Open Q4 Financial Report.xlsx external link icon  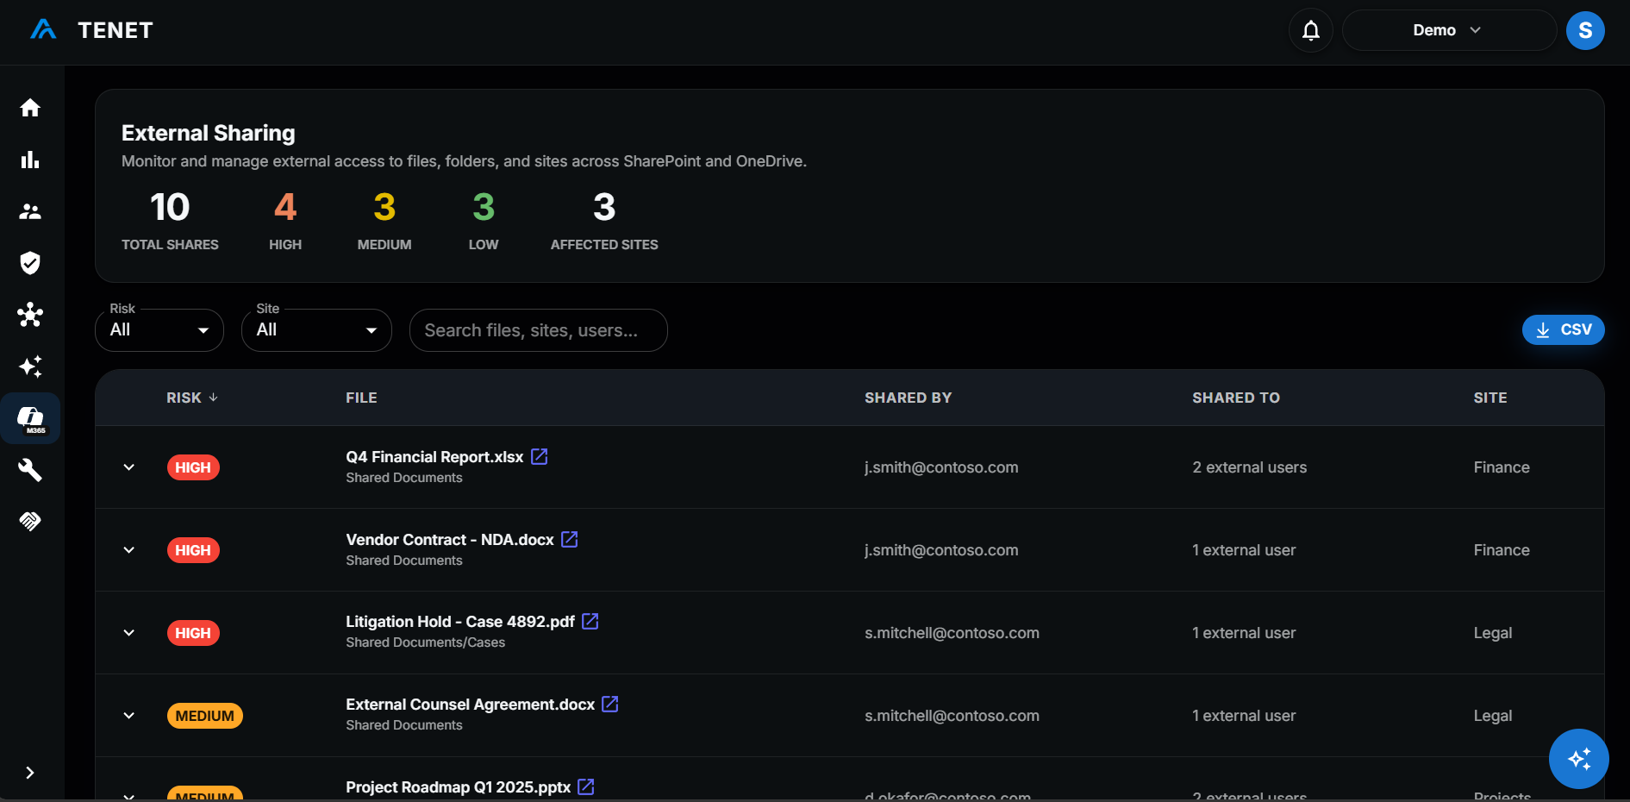click(540, 456)
